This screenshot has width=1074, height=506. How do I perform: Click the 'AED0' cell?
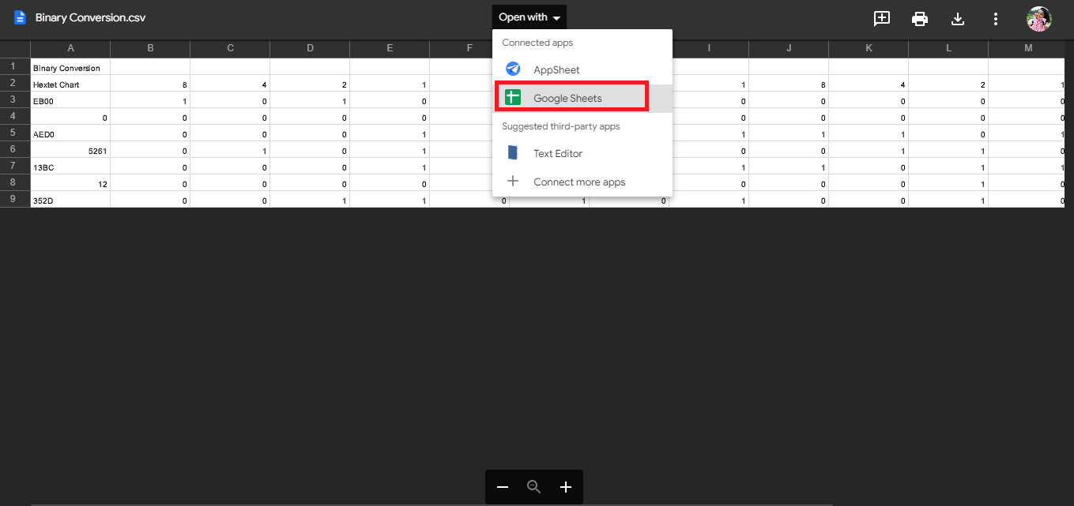70,133
